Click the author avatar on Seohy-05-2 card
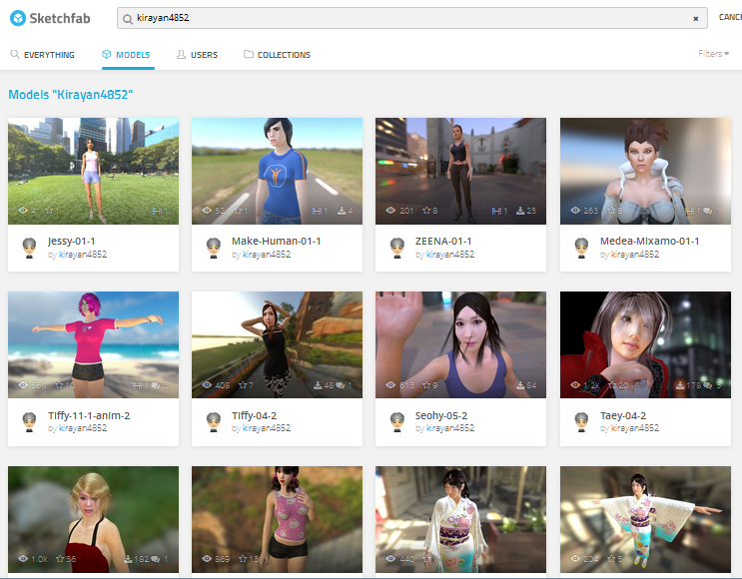Image resolution: width=742 pixels, height=579 pixels. tap(397, 422)
